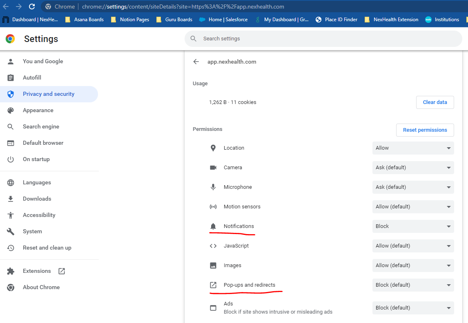Click the browser back arrow
This screenshot has height=323, width=468.
[6, 7]
